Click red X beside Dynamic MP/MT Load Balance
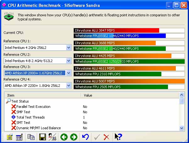 (x=13, y=128)
